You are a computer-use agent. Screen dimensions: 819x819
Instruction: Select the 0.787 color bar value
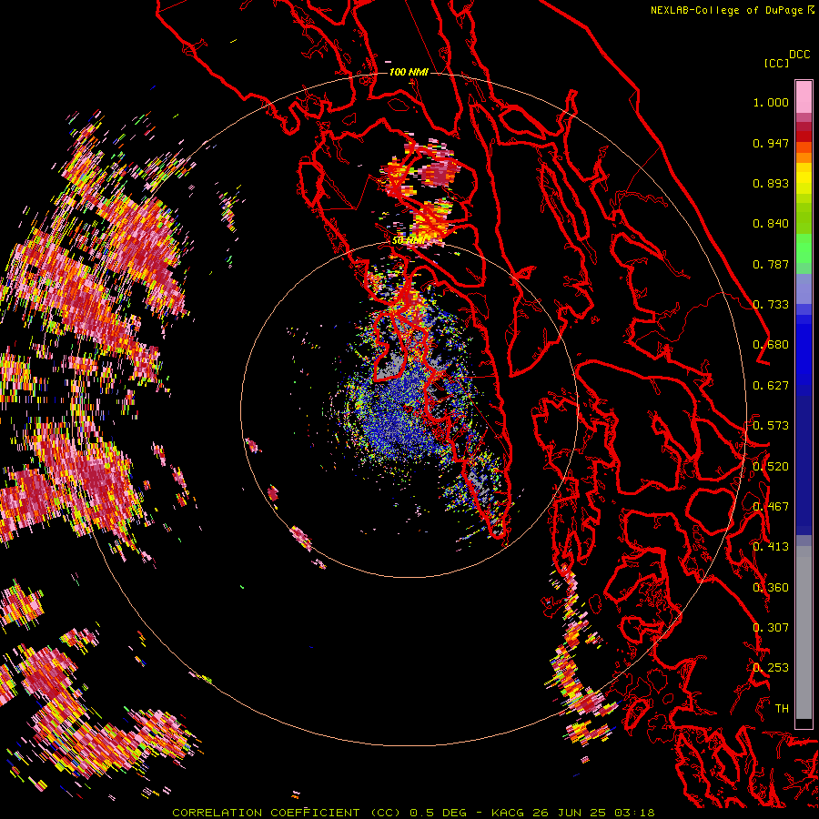coord(771,264)
